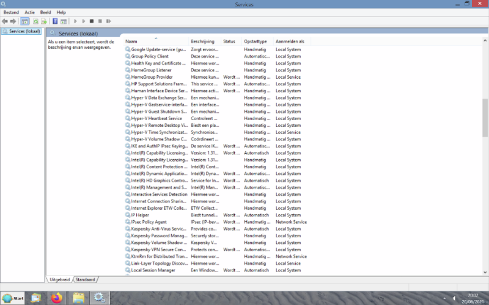This screenshot has width=489, height=305.
Task: Open the Bestand menu
Action: click(12, 12)
